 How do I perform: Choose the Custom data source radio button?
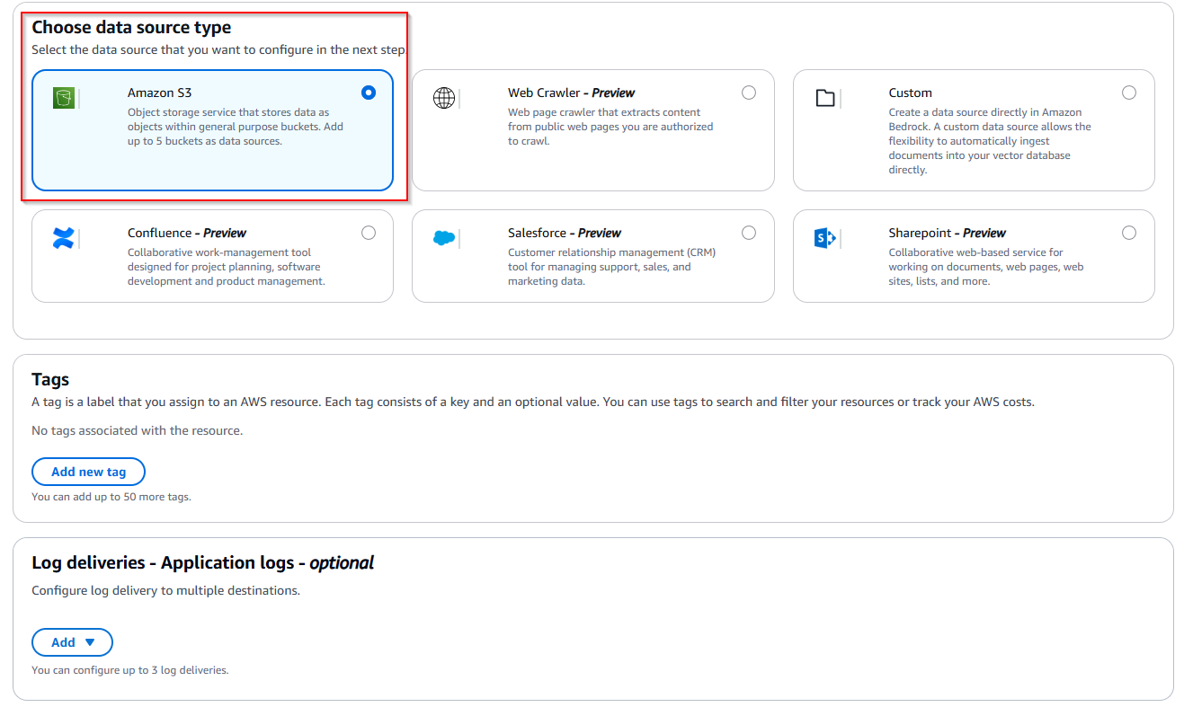pos(1129,93)
